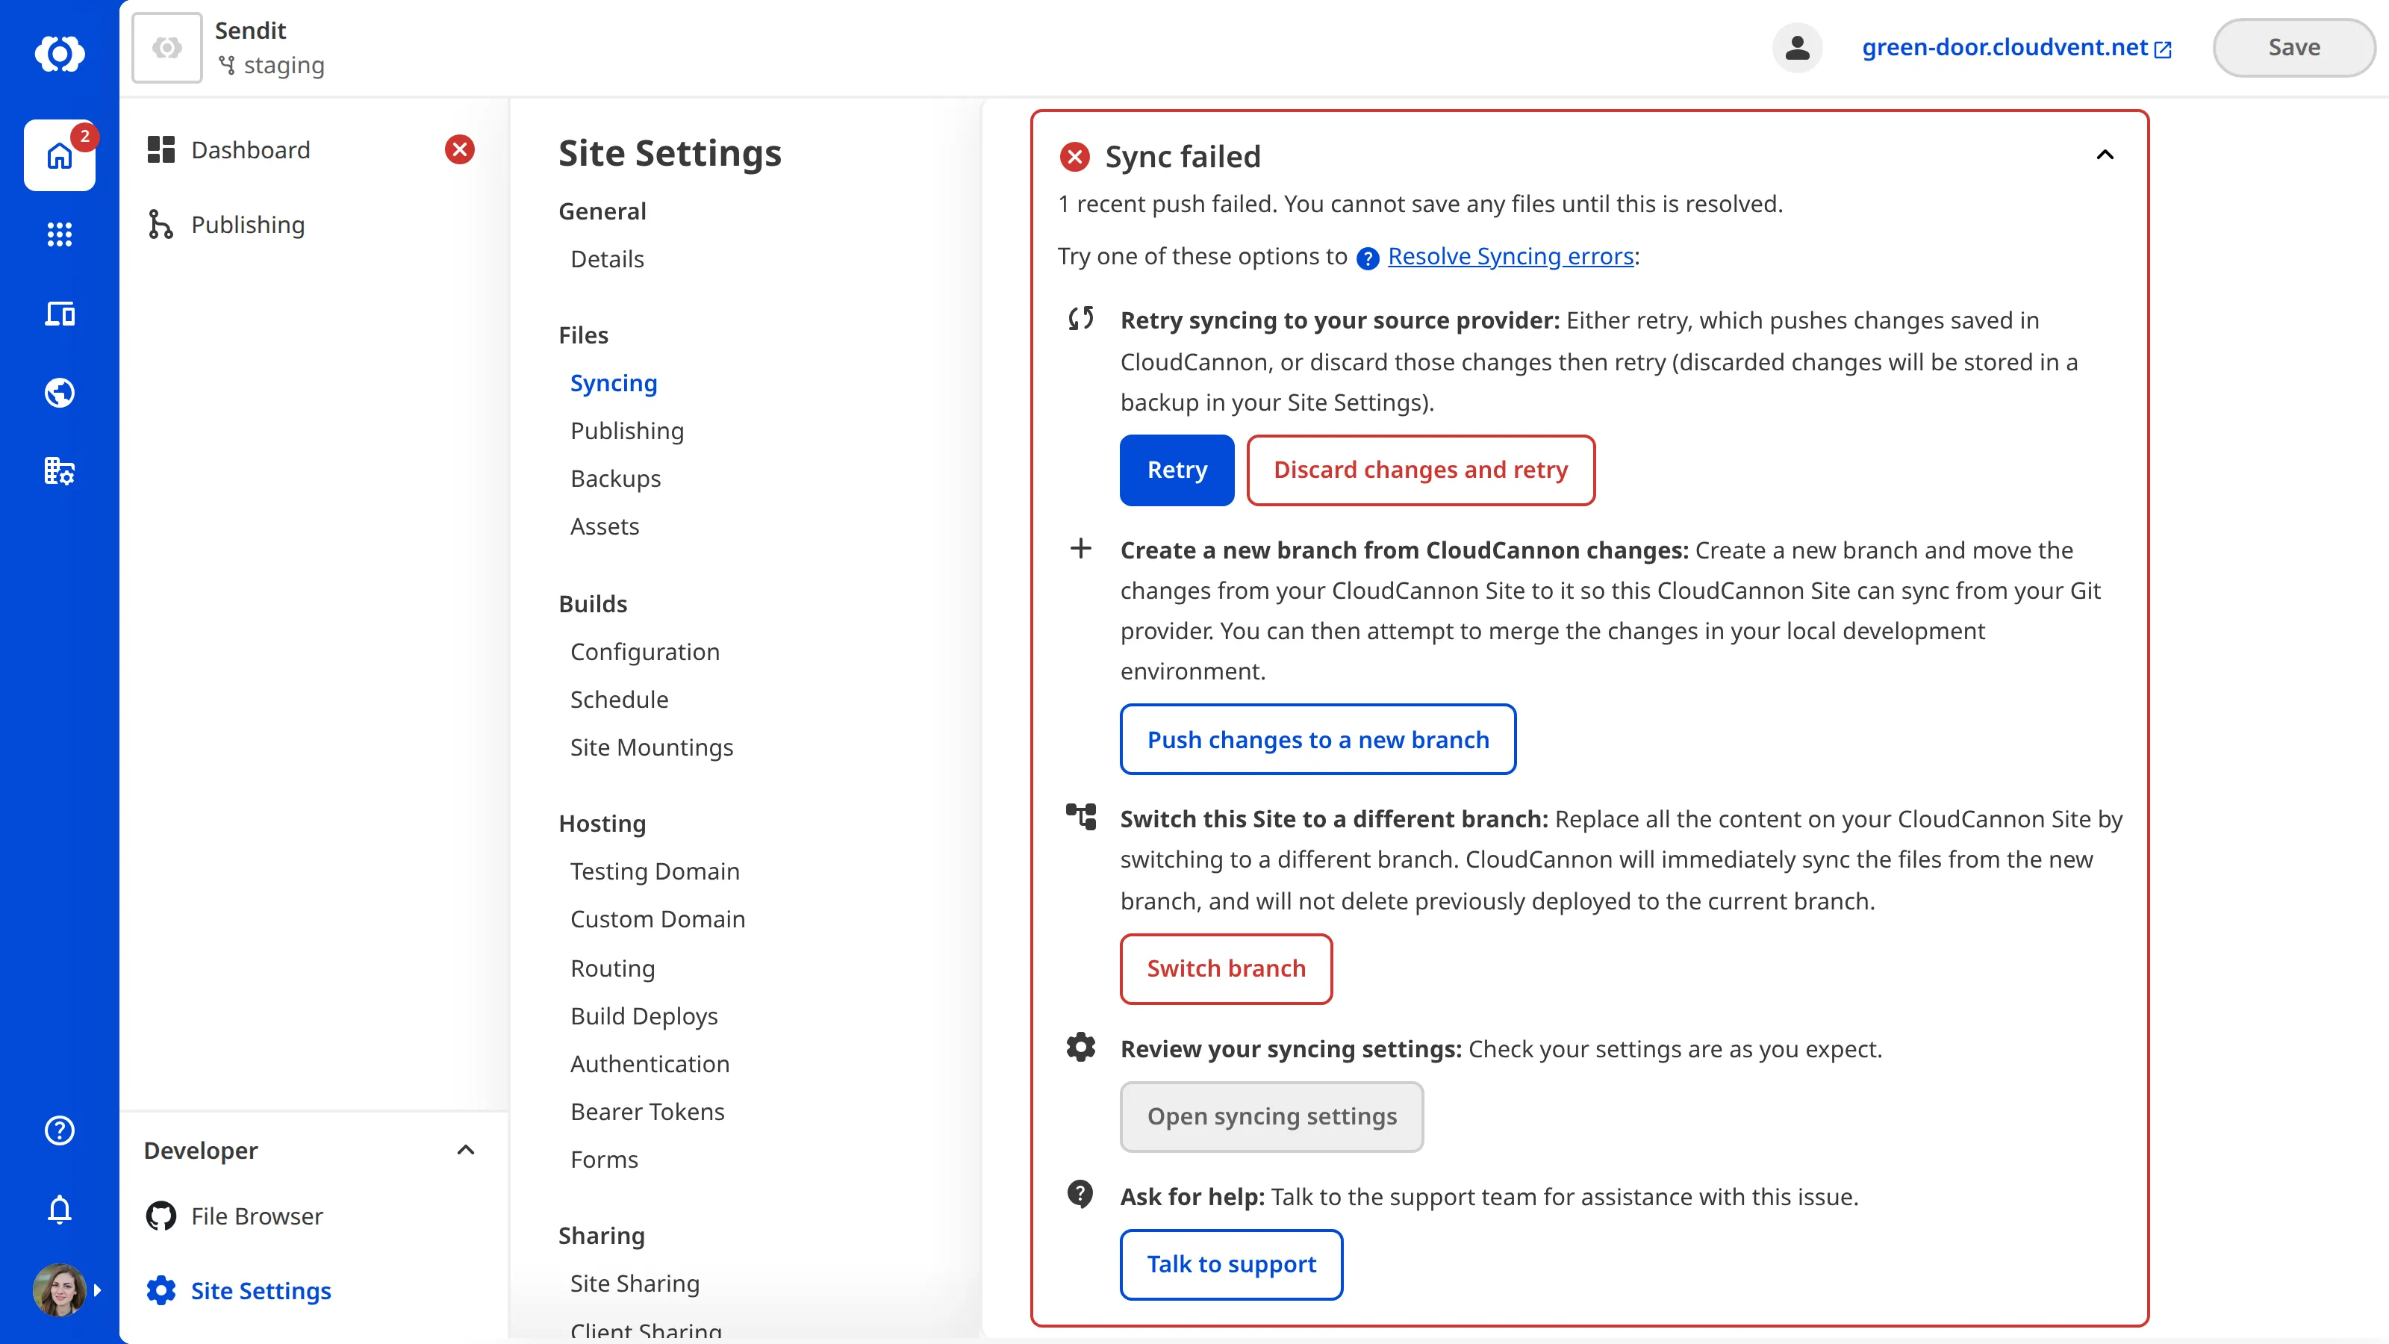
Task: Open Custom Domain settings
Action: [658, 919]
